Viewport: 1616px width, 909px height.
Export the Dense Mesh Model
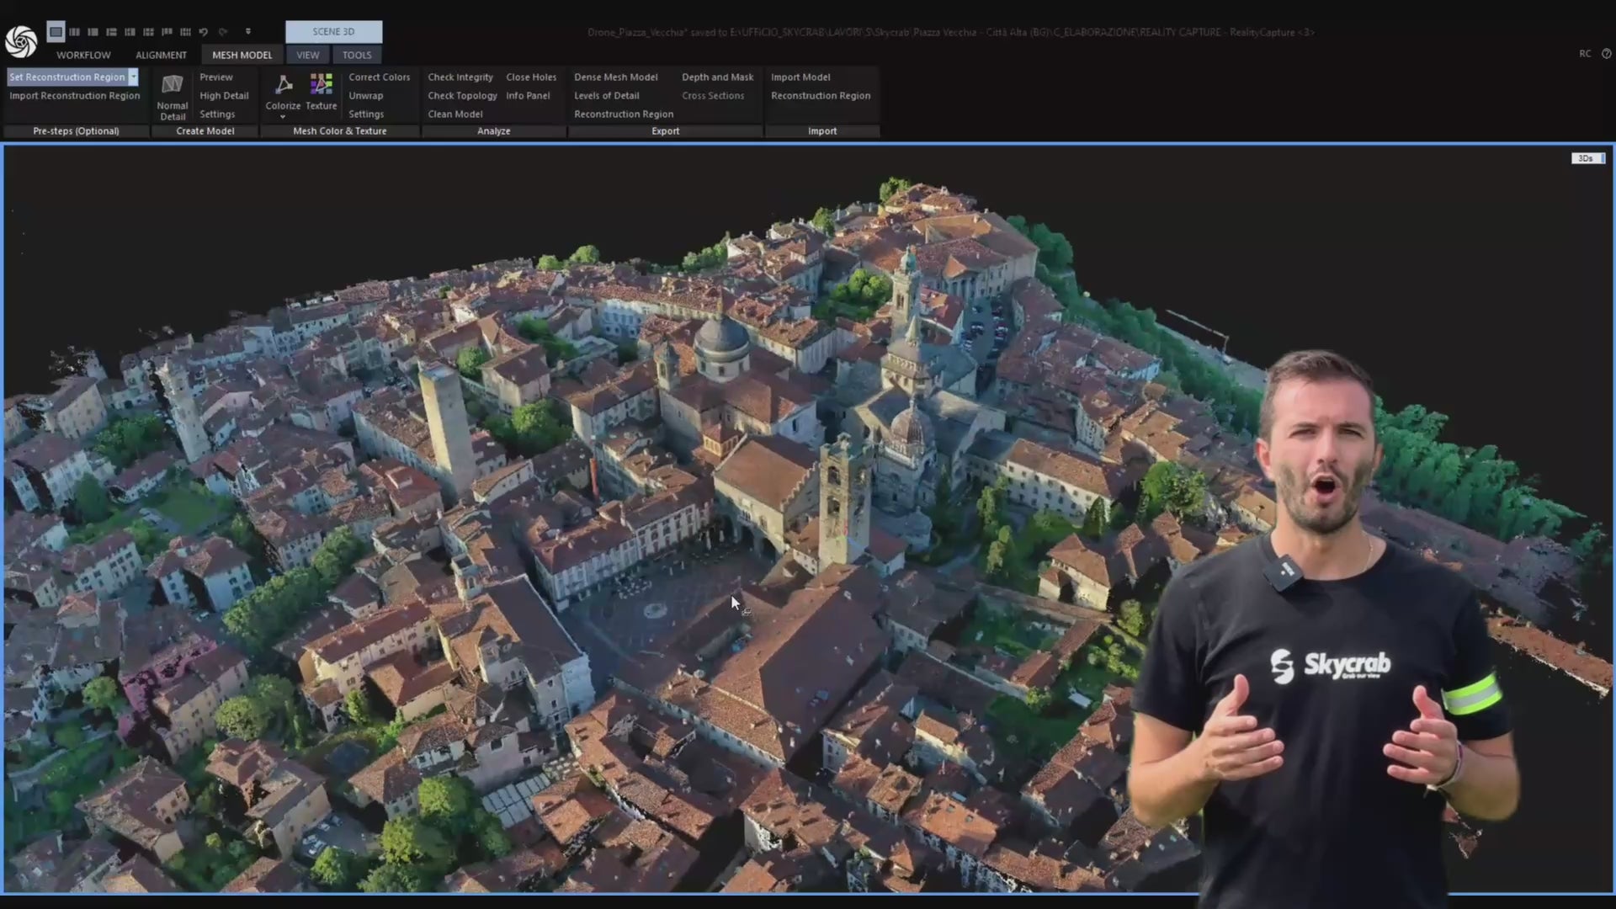coord(615,77)
